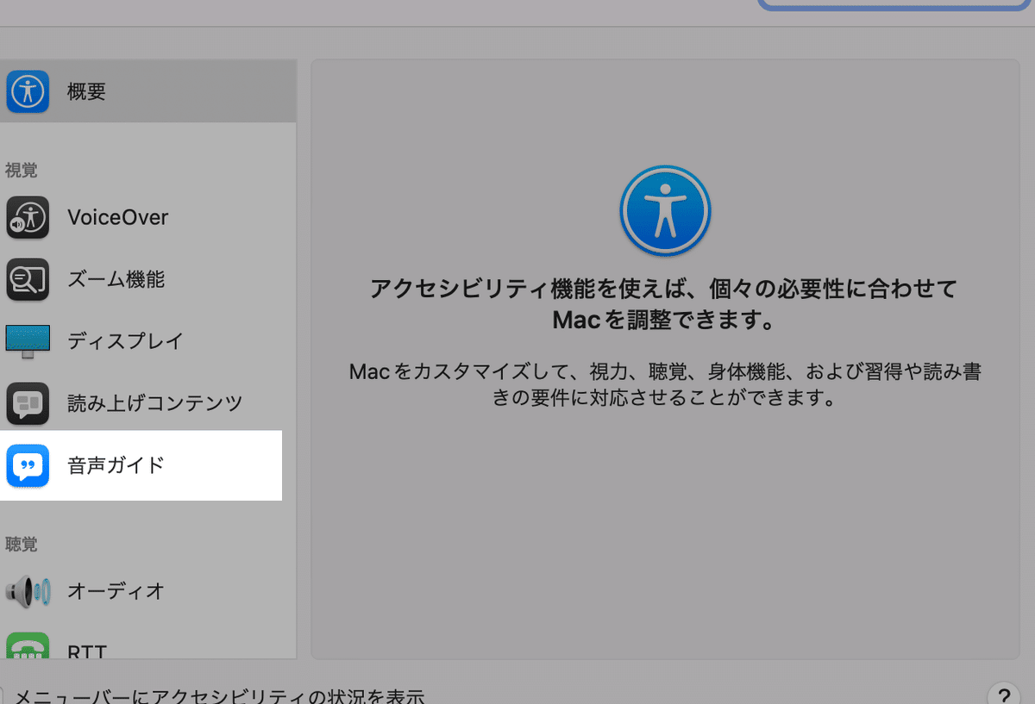Select the 概要 text label
Image resolution: width=1035 pixels, height=704 pixels.
(86, 91)
